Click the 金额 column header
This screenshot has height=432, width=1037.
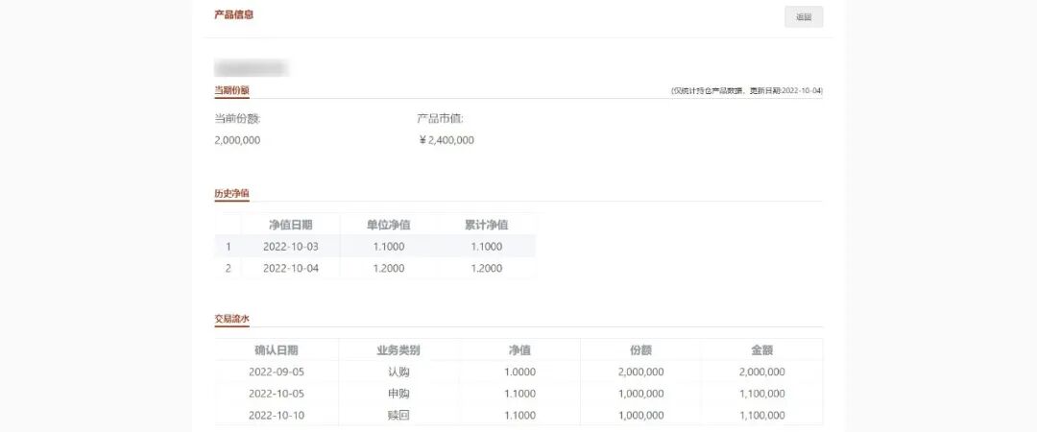[761, 350]
